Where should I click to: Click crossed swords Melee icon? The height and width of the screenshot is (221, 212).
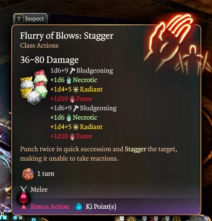pos(24,190)
